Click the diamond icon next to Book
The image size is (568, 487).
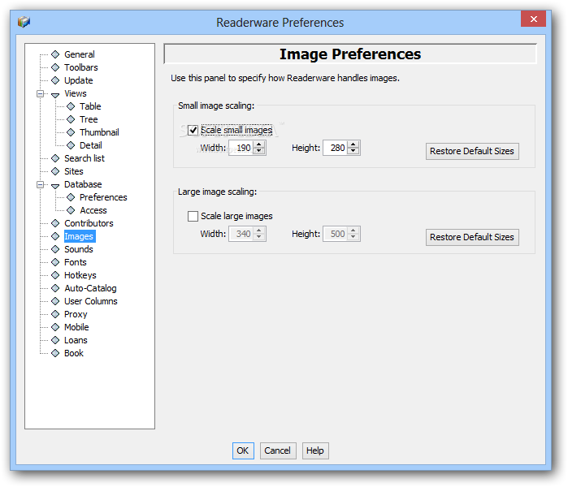55,353
